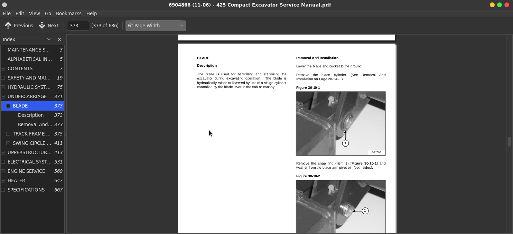Jump to the SPECIFICATIONS index entry
The image size is (513, 234).
tap(26, 190)
